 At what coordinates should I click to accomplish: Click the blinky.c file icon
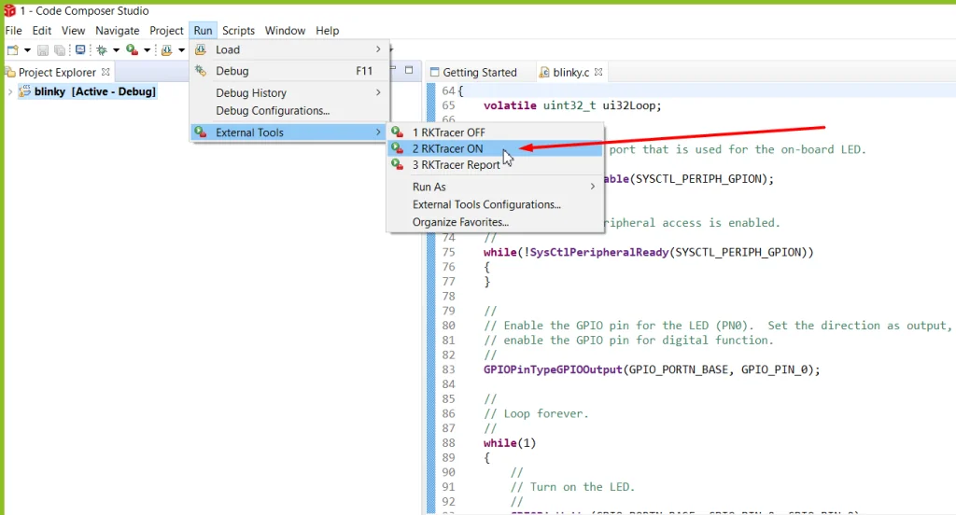coord(544,73)
